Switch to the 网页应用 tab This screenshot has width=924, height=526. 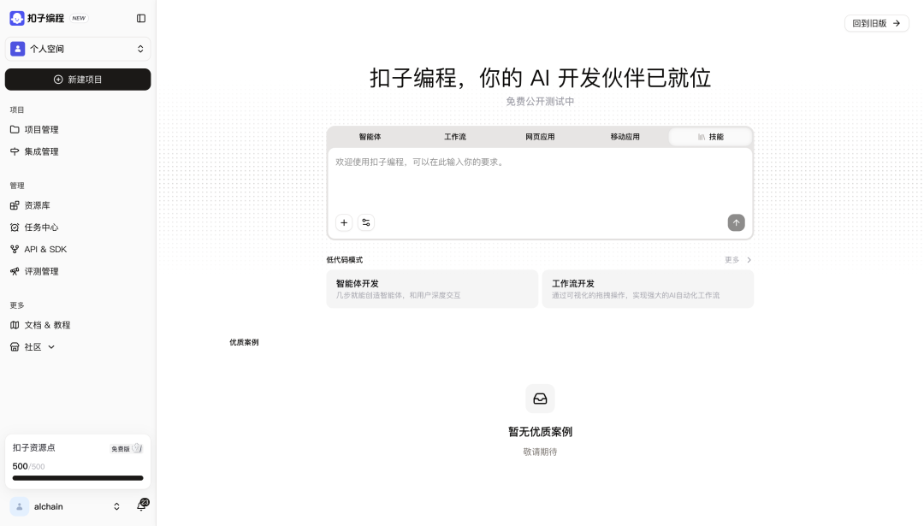(x=540, y=137)
